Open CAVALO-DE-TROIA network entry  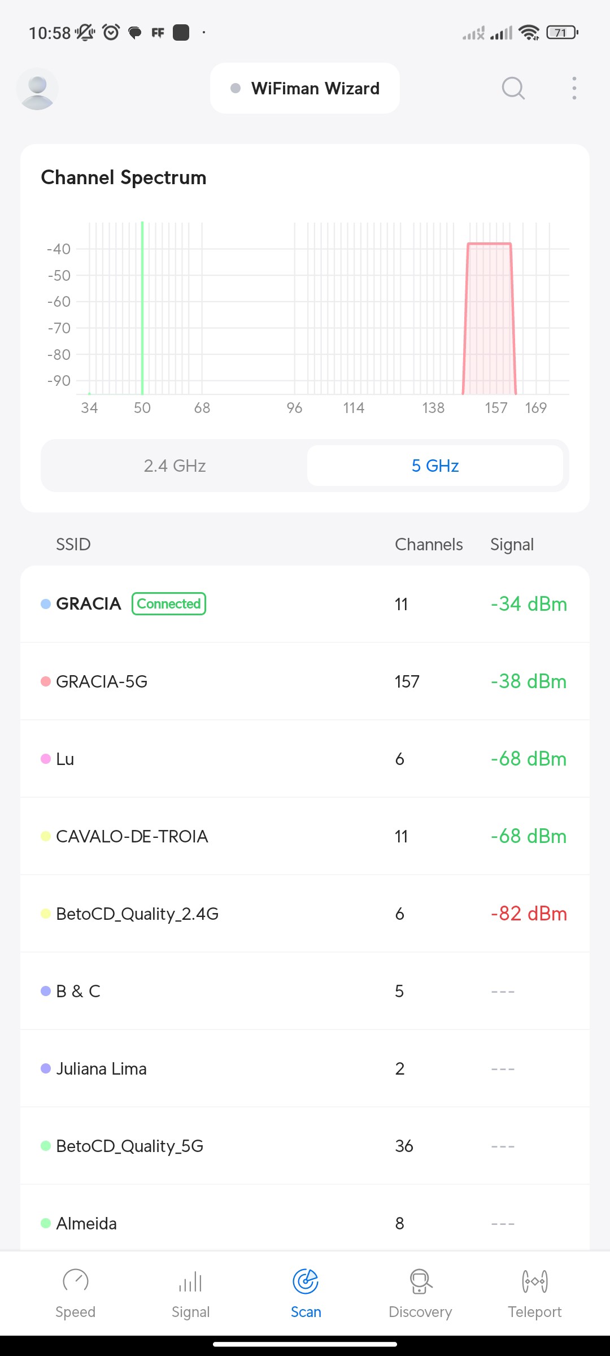click(x=305, y=836)
